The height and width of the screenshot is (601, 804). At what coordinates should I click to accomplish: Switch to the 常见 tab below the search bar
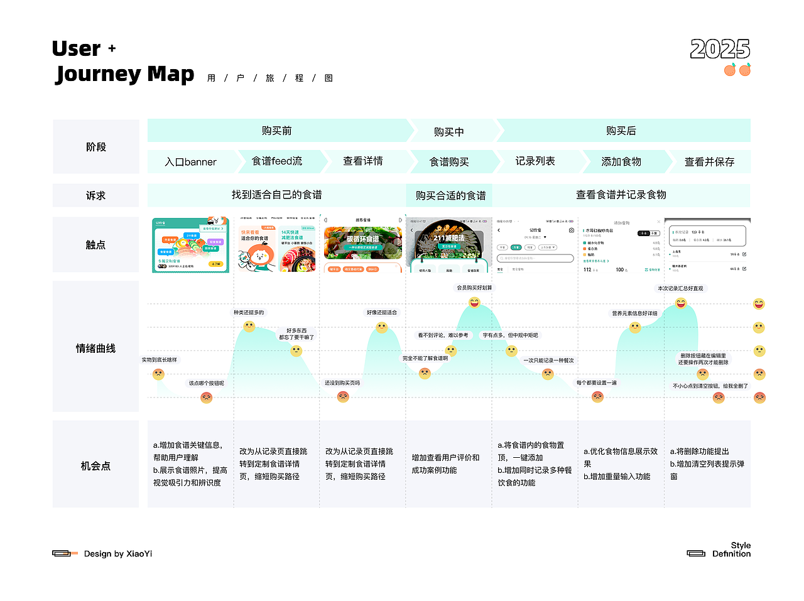point(499,269)
